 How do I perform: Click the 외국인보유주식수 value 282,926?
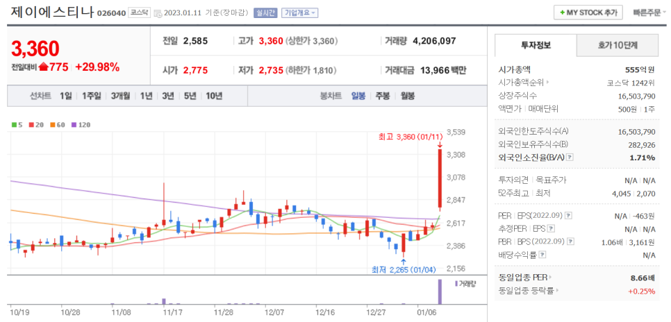pyautogui.click(x=641, y=144)
